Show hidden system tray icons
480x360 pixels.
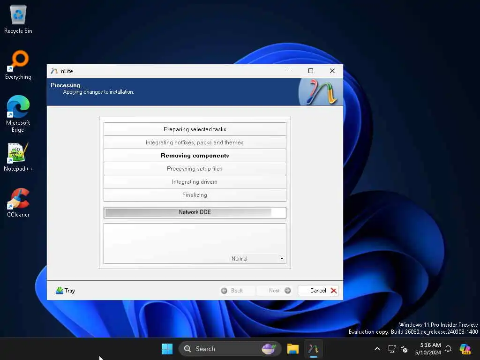[377, 349]
